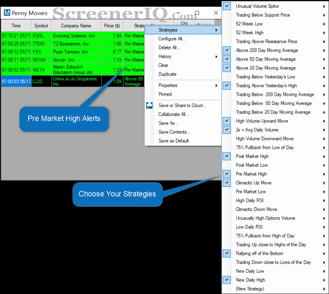Uncheck Post Market High strategy
The image size is (329, 294).
227,156
